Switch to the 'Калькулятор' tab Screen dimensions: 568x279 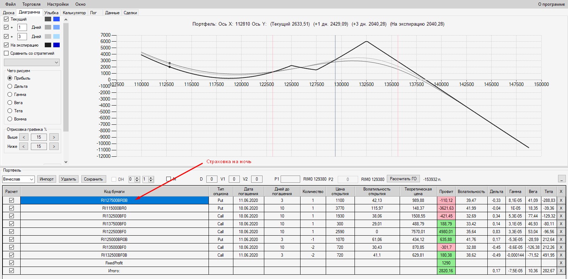[74, 13]
